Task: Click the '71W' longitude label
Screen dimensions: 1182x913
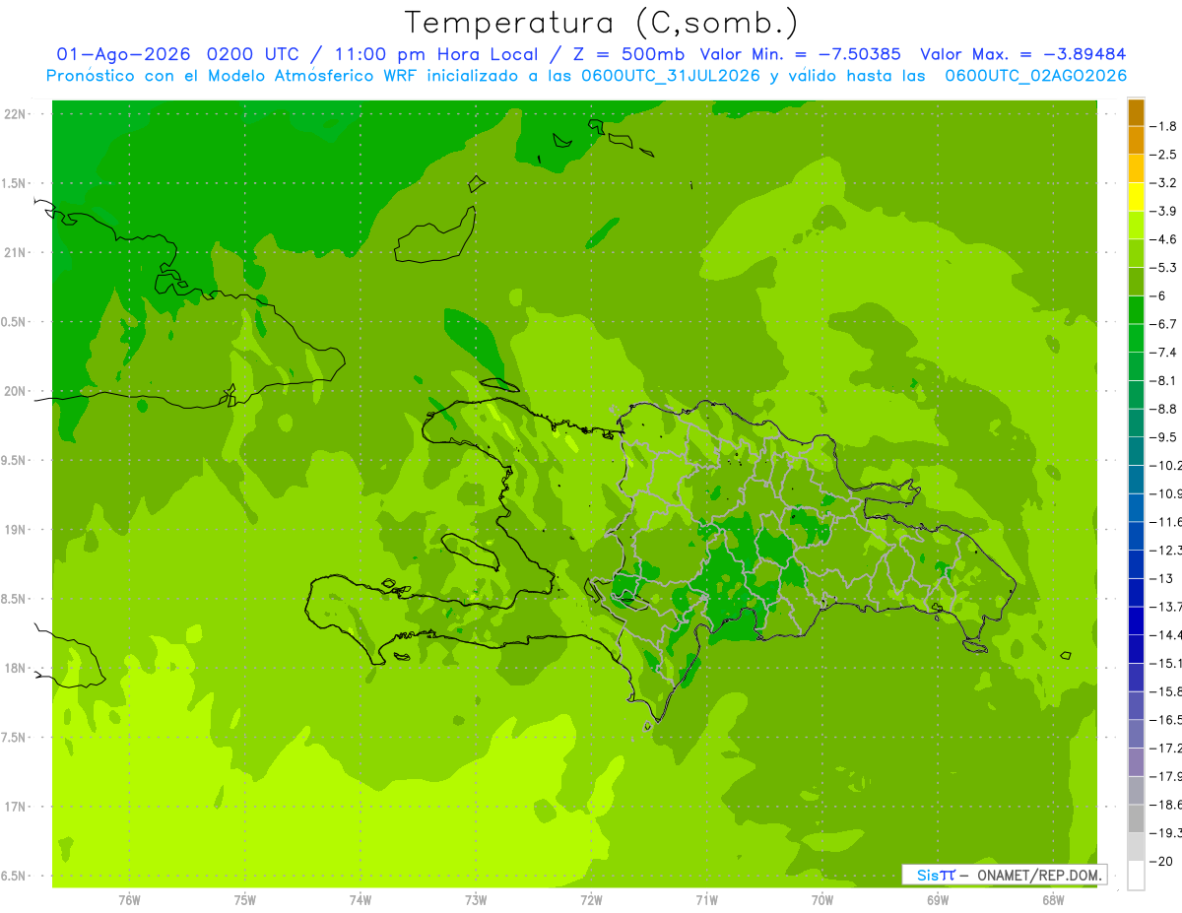Action: pyautogui.click(x=706, y=900)
